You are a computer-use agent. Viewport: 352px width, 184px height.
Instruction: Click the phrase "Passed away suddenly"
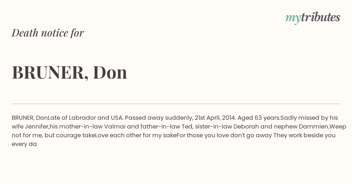click(x=159, y=118)
